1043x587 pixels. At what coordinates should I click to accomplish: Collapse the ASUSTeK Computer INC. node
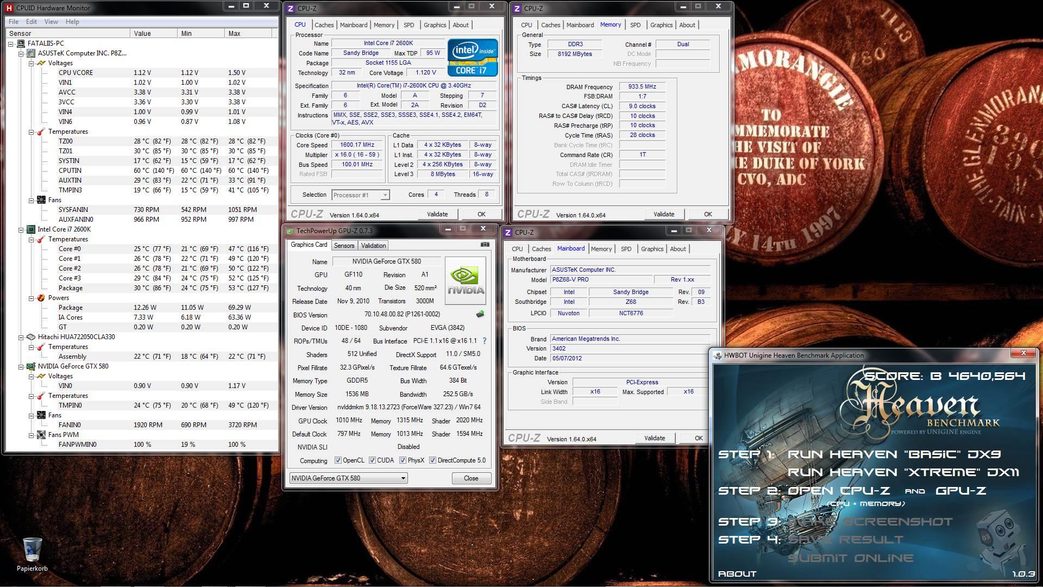pyautogui.click(x=21, y=53)
